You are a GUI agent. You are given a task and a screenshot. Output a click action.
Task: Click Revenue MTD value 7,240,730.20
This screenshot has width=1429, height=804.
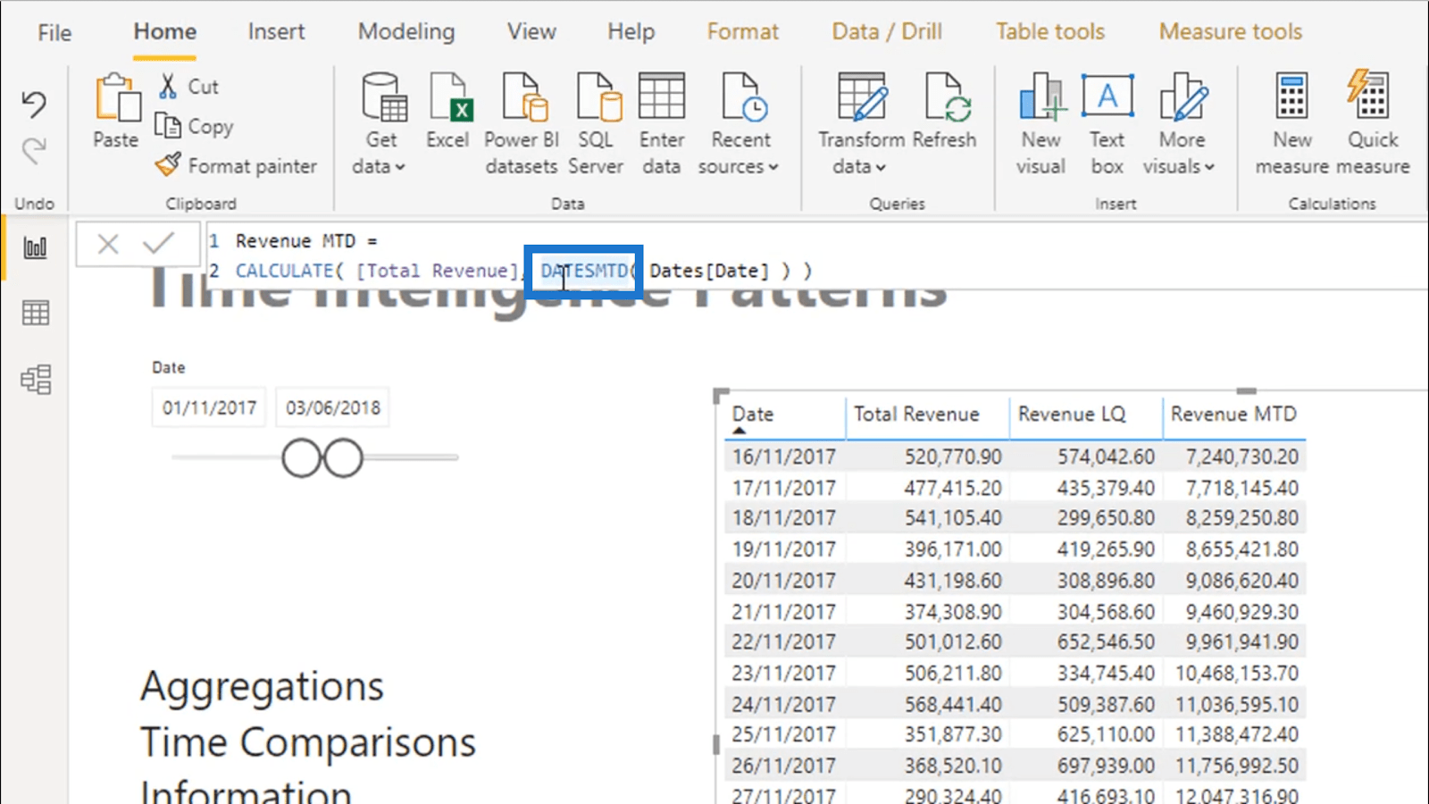pyautogui.click(x=1242, y=457)
